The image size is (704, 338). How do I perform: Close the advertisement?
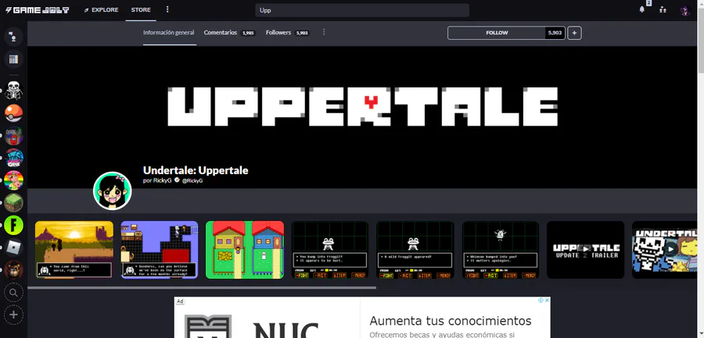pyautogui.click(x=547, y=301)
